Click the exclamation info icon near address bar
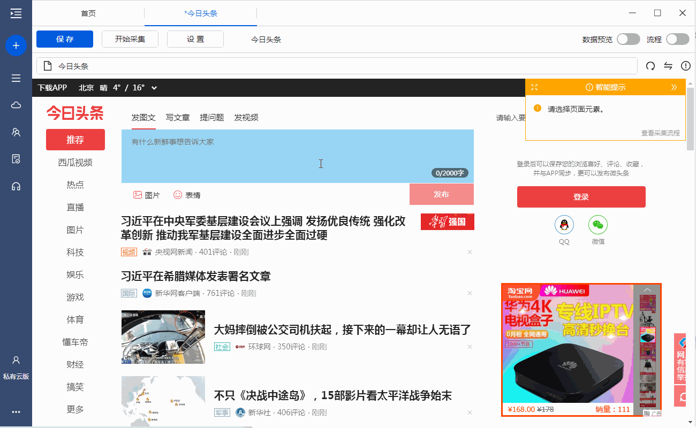The image size is (696, 428). [686, 66]
